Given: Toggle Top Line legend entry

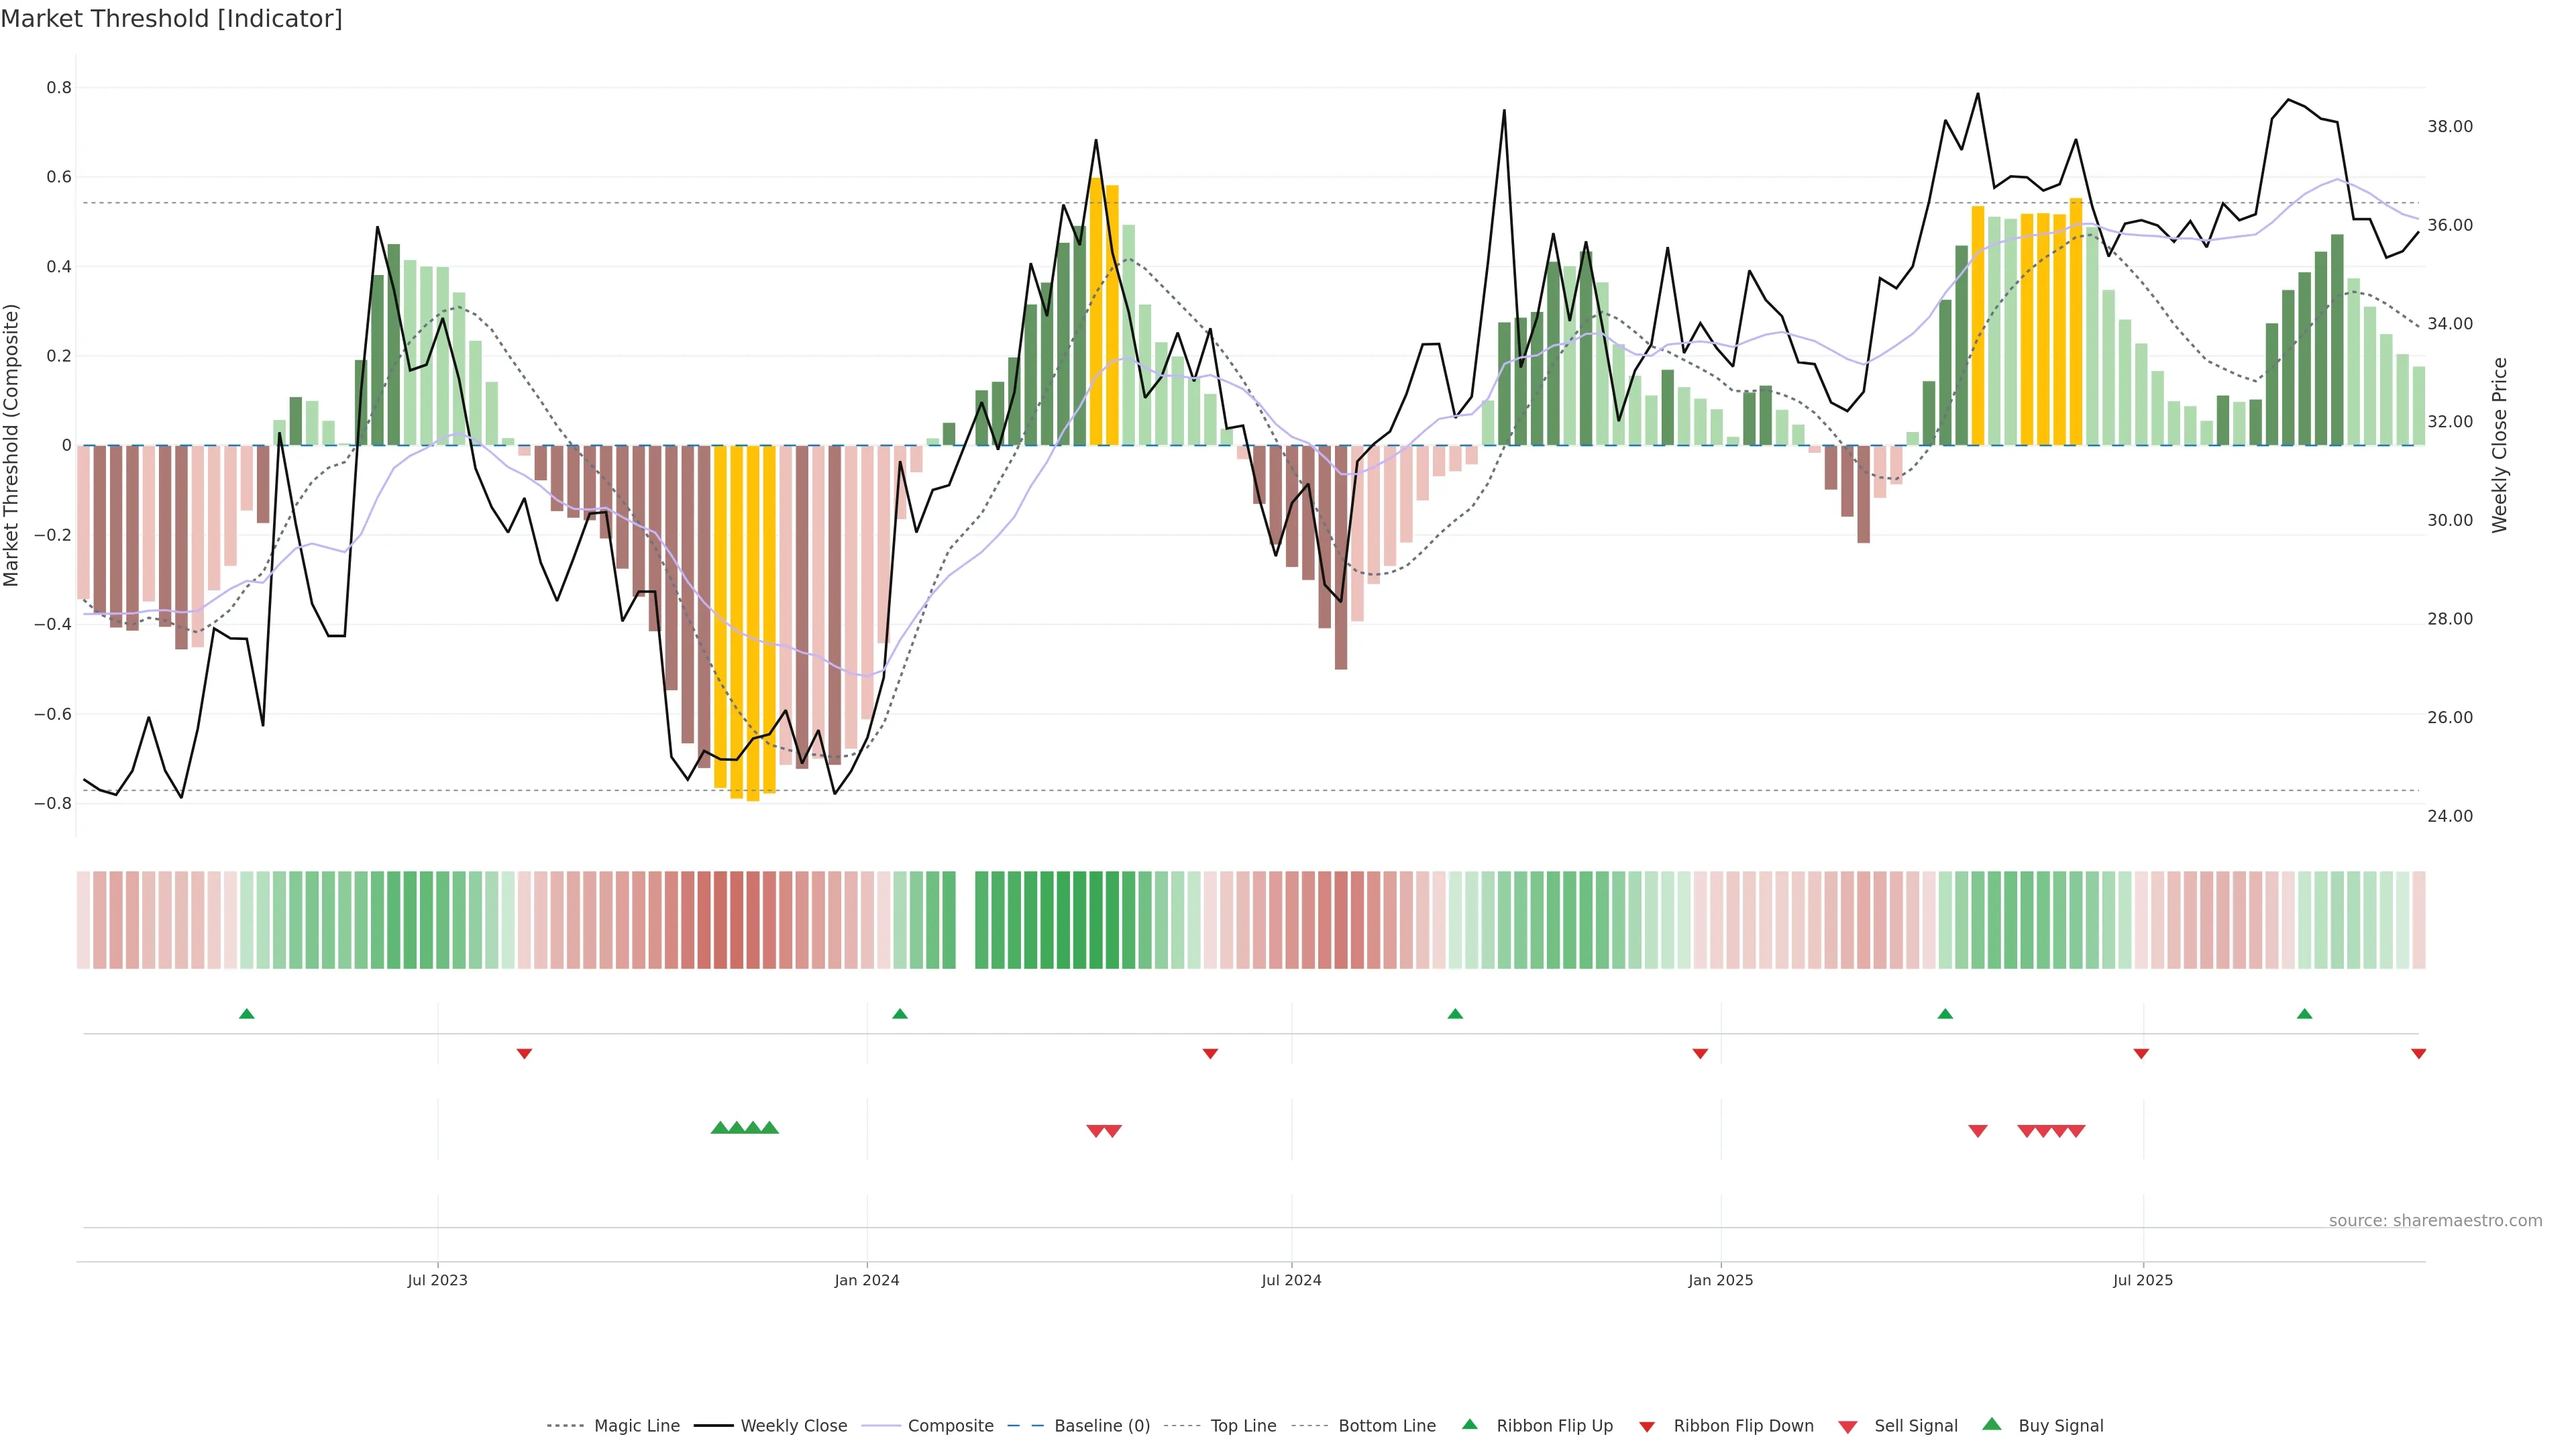Looking at the screenshot, I should [1243, 1425].
